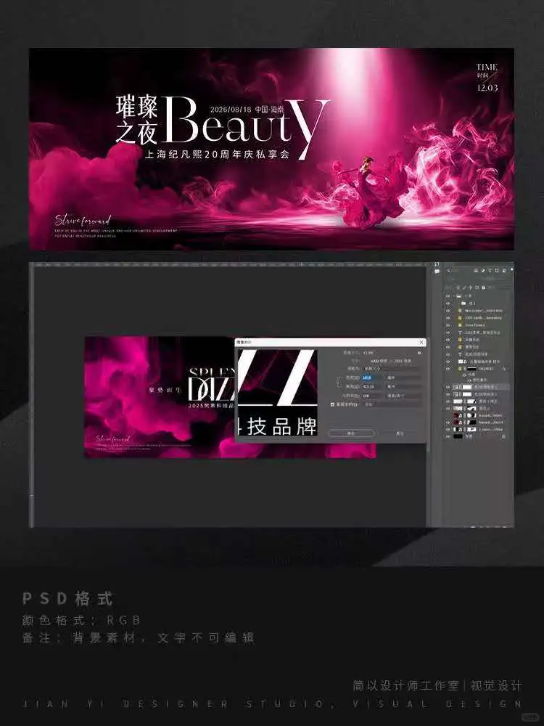Click the layer search magnifier icon in Layers panel

click(448, 270)
